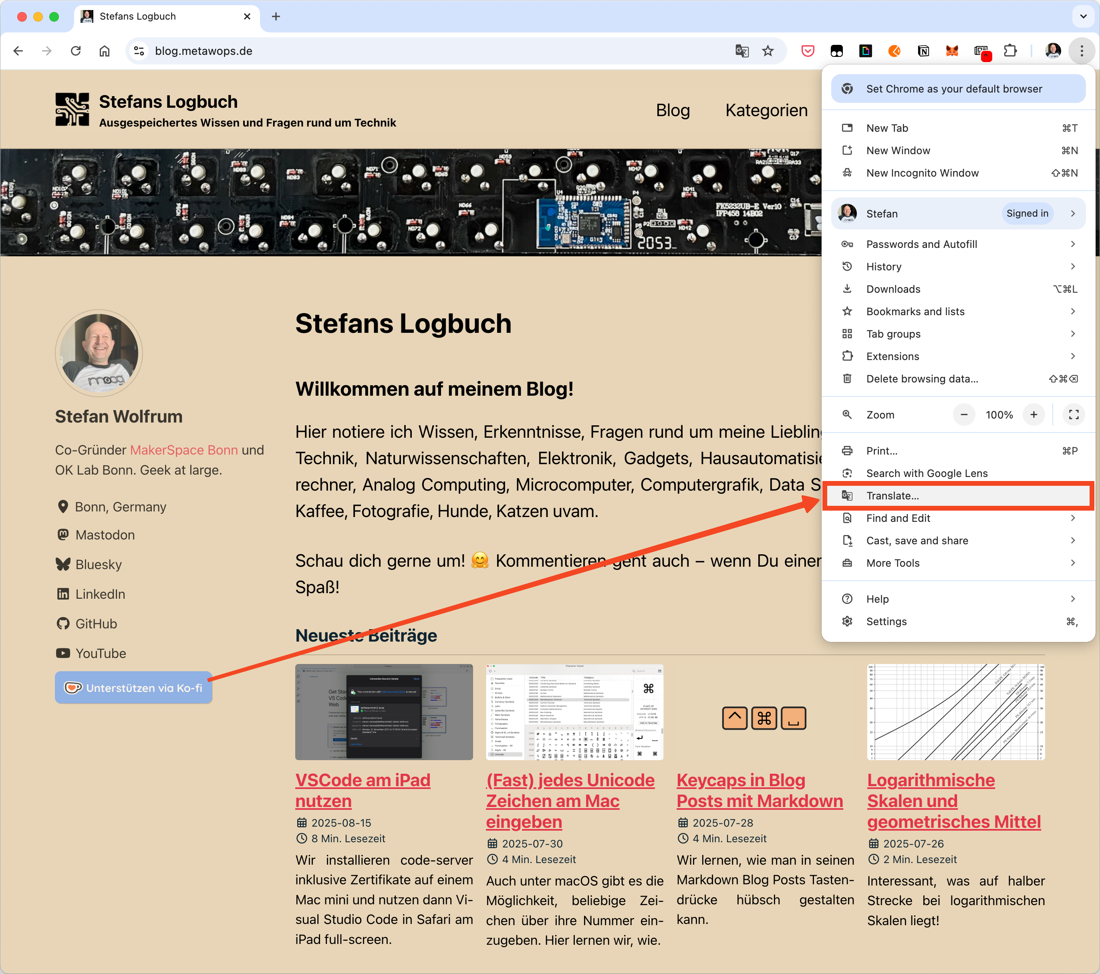Click the Stefans Logbuch site title
The image size is (1100, 974).
(x=168, y=102)
